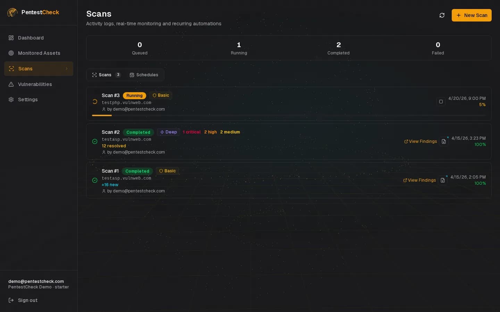The image size is (500, 312).
Task: Click the Basic badge on Scan #3
Action: (161, 95)
